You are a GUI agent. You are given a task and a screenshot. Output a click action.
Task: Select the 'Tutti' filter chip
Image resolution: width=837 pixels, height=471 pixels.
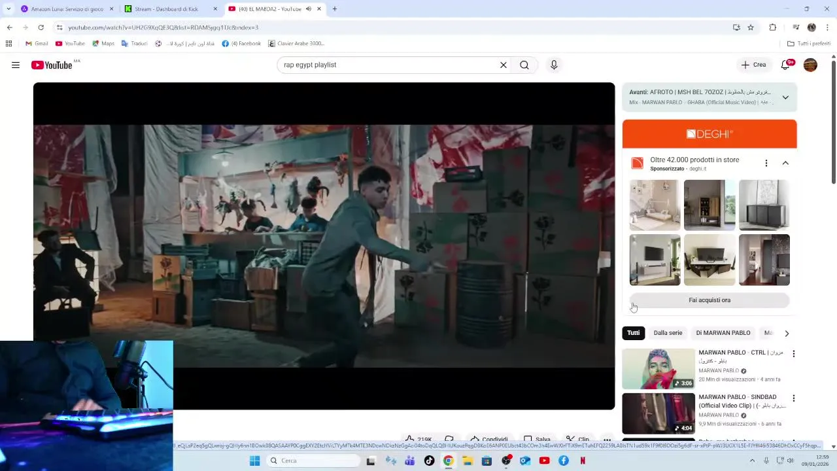634,333
